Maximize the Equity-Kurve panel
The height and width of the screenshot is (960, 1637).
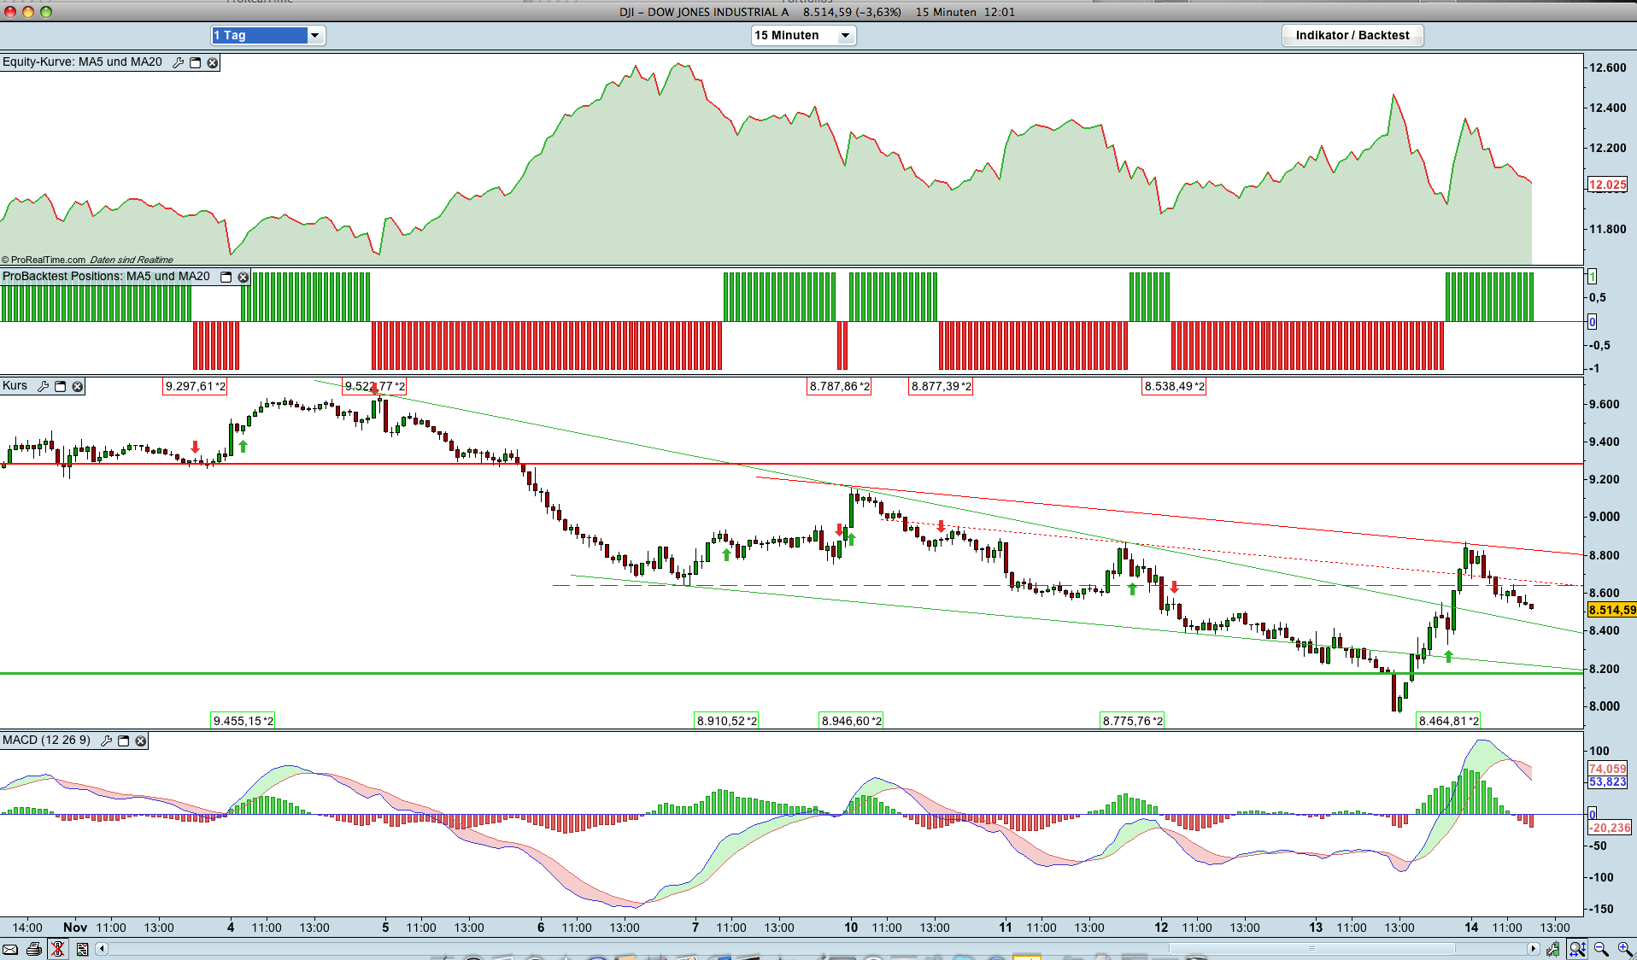pos(196,62)
